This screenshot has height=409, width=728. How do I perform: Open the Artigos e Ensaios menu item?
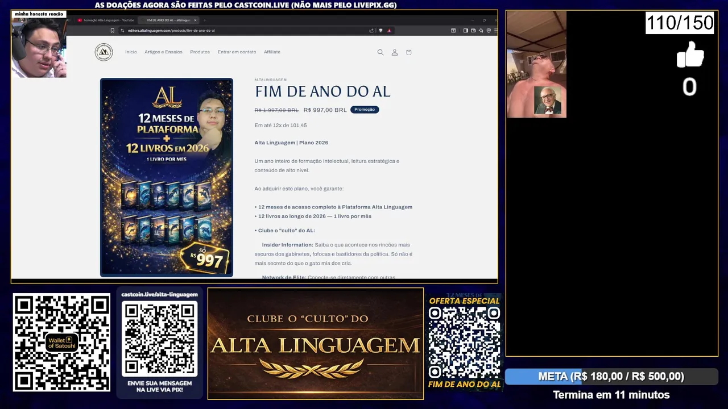point(163,52)
